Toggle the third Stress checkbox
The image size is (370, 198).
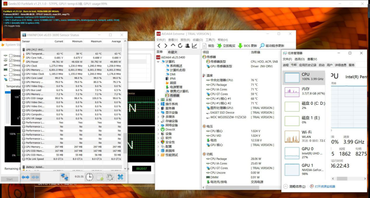pos(11,65)
